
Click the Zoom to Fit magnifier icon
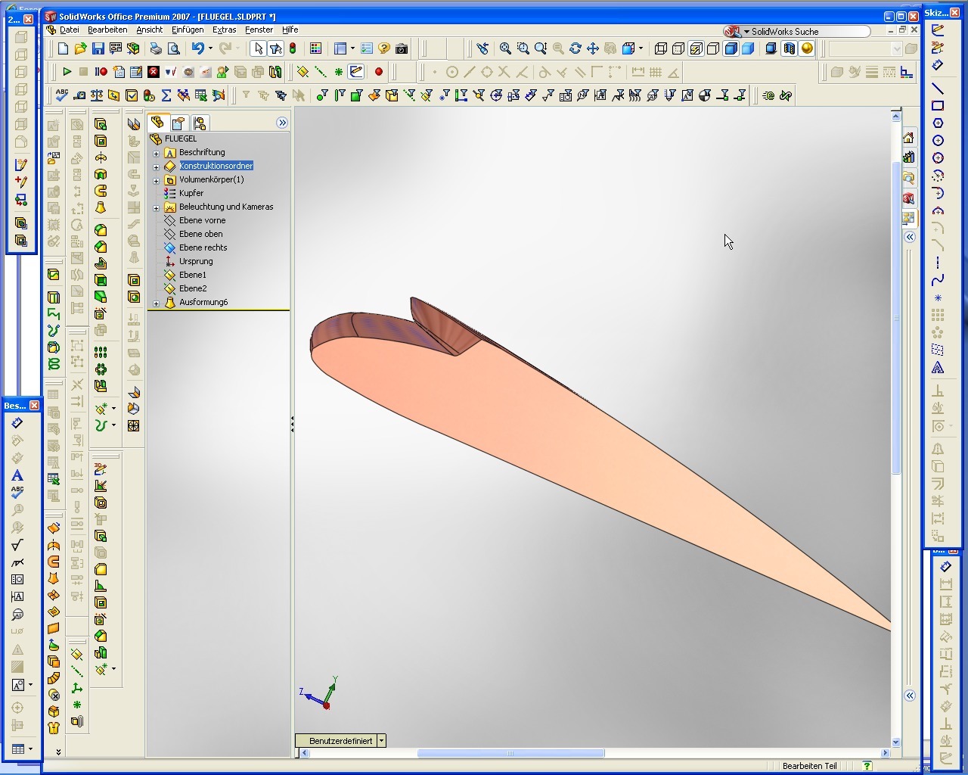(505, 48)
